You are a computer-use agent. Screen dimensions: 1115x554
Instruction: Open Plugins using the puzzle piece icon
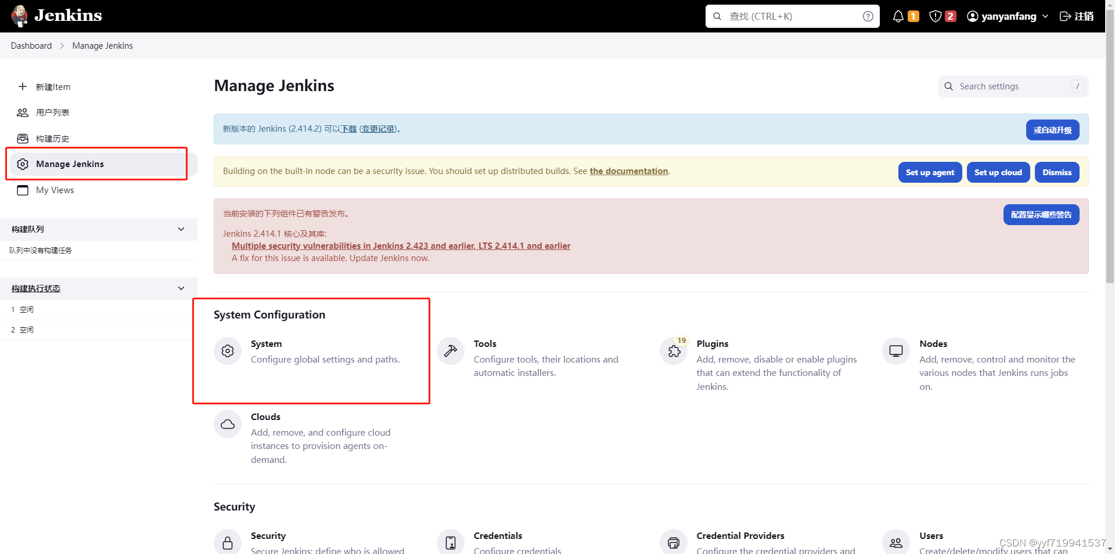[673, 350]
